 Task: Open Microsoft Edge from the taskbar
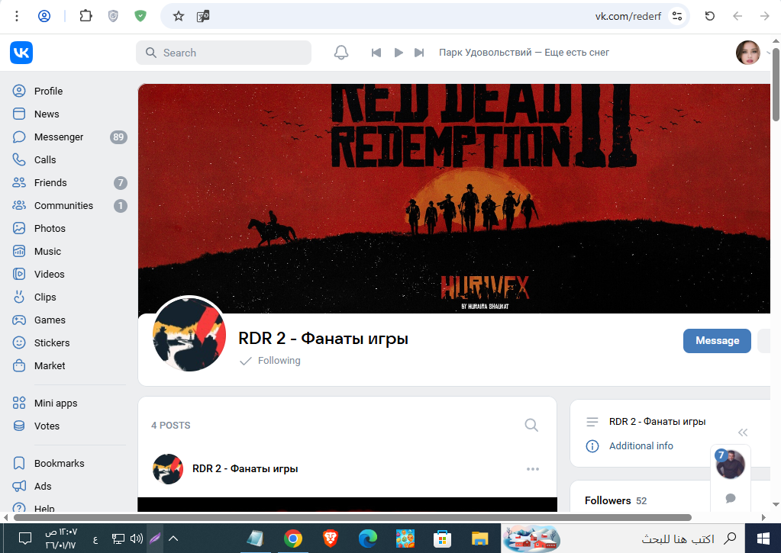[x=367, y=539]
